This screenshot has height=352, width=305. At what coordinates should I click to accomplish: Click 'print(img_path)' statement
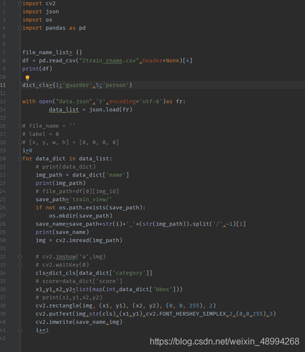click(61, 183)
